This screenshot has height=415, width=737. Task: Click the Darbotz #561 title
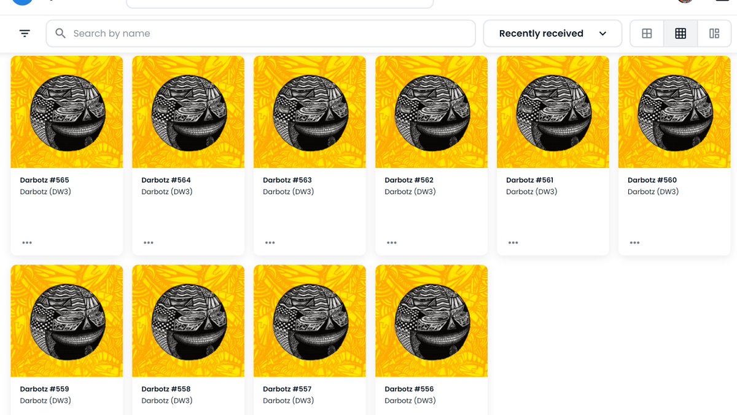[x=530, y=180]
